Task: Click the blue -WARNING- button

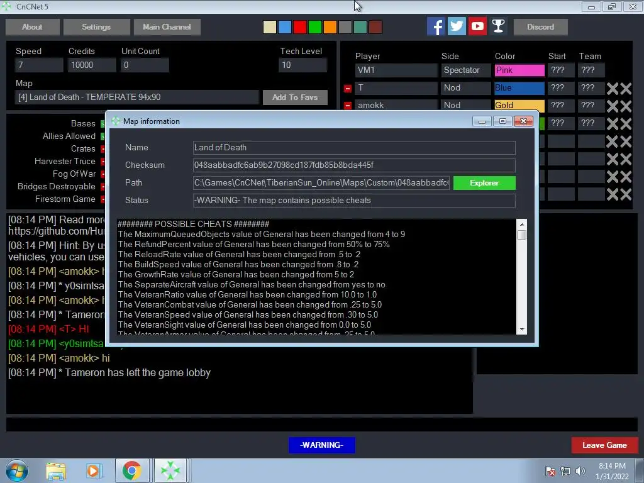Action: tap(321, 445)
